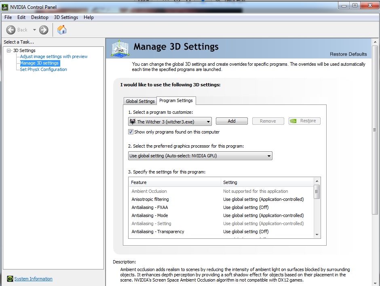Click the Forward arrow icon

[x=44, y=30]
